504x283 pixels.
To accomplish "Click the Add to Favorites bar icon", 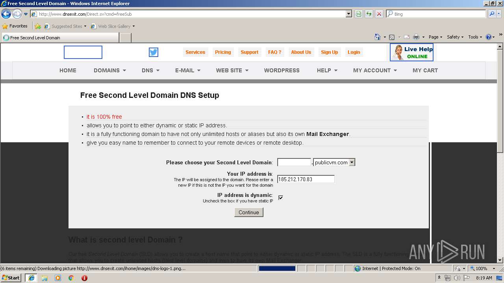I will 37,26.
